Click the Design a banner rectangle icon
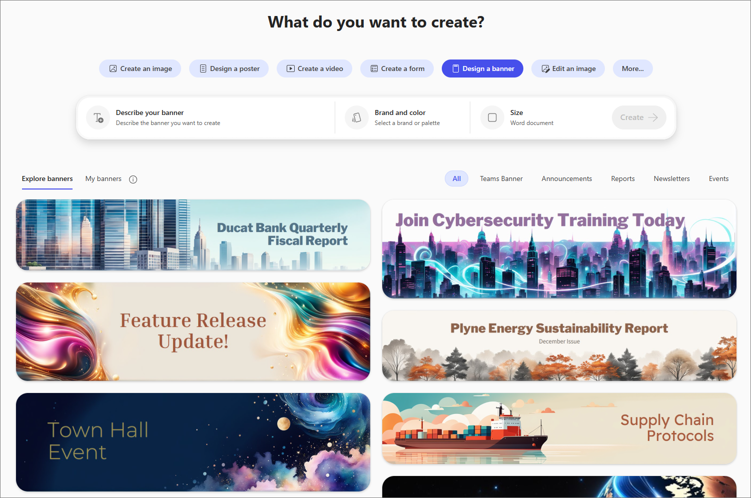Screen dimensions: 751x498 tap(456, 68)
